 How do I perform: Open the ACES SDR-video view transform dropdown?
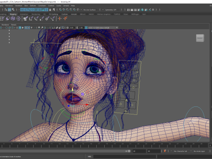tap(103, 28)
